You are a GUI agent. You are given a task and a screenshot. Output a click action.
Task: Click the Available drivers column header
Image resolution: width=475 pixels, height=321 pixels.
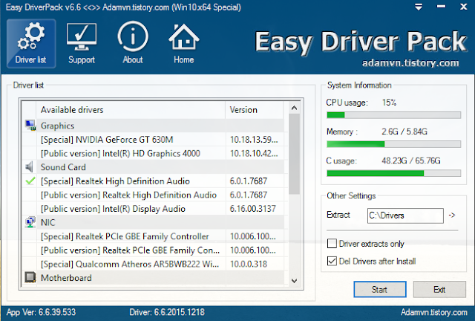click(131, 110)
